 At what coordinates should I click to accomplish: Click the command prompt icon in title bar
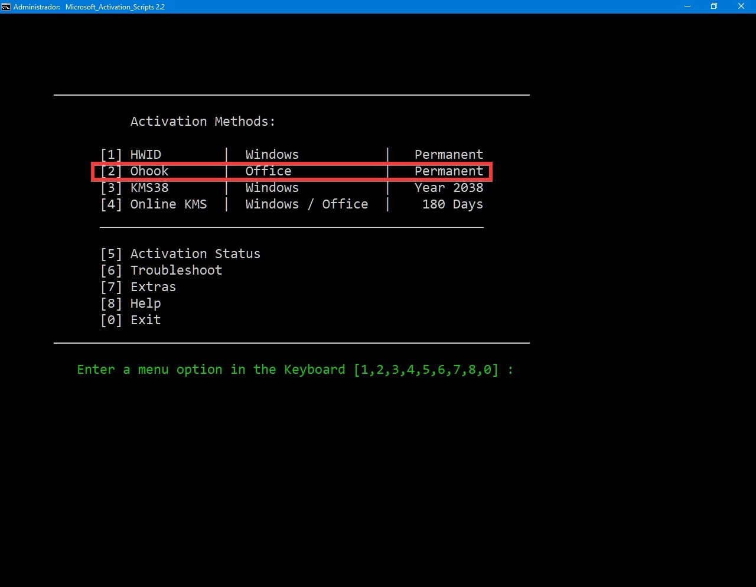(6, 6)
